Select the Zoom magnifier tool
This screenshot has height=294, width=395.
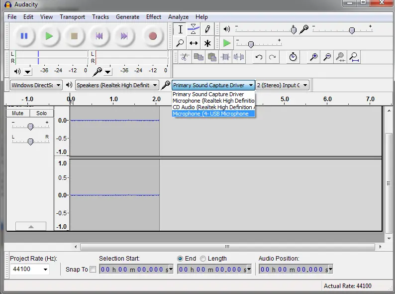tap(181, 43)
